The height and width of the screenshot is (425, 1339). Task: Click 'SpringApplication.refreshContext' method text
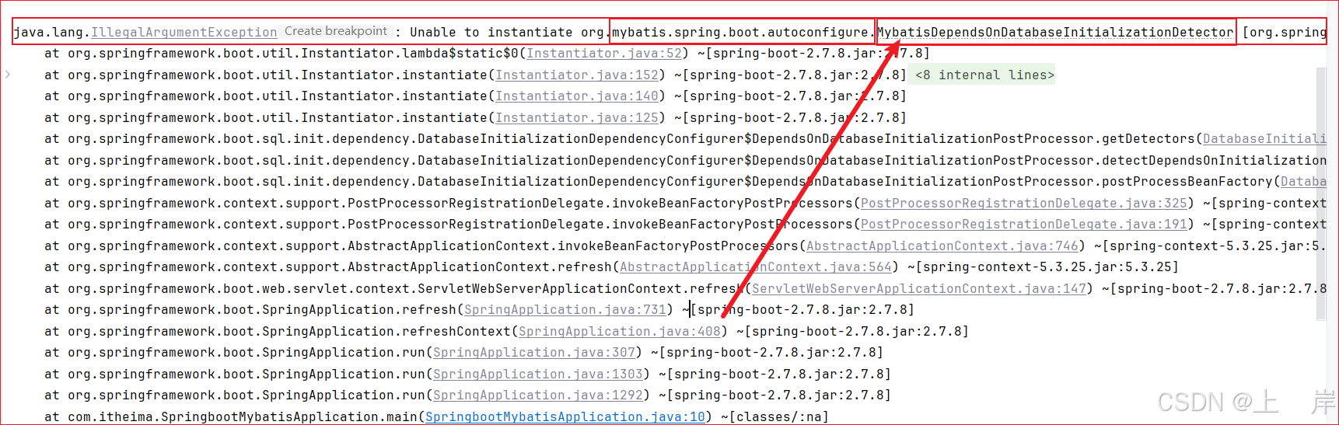(x=386, y=332)
